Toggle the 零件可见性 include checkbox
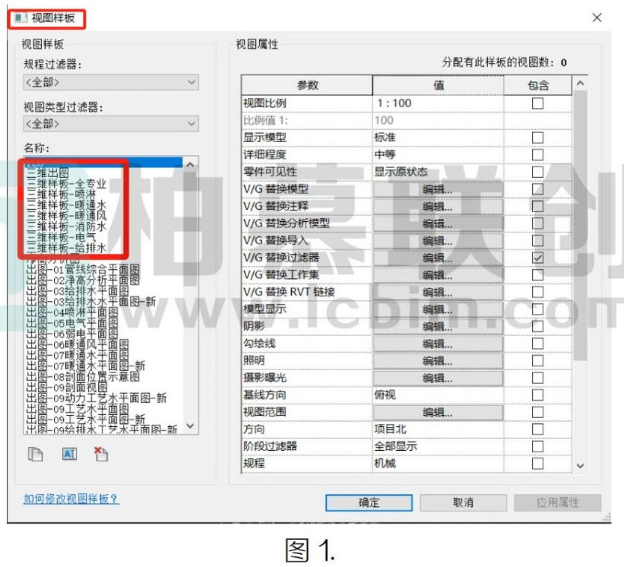This screenshot has width=624, height=567. click(x=537, y=172)
